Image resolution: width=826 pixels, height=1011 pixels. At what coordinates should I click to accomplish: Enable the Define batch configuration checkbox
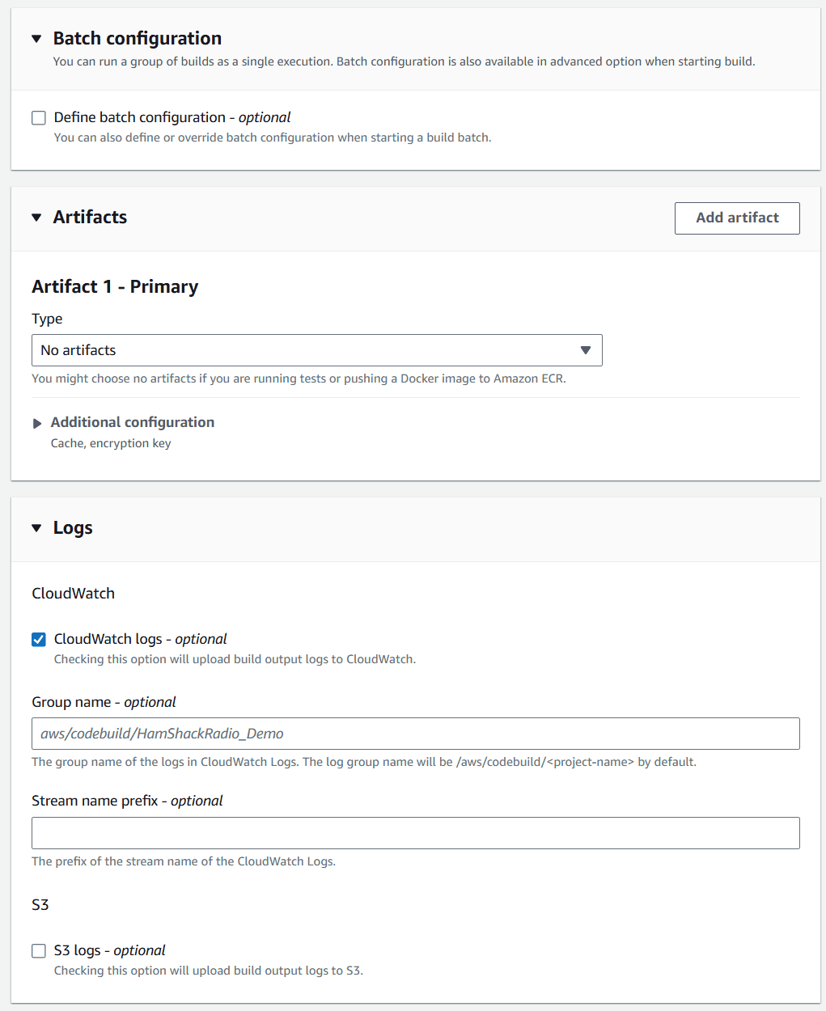tap(39, 118)
